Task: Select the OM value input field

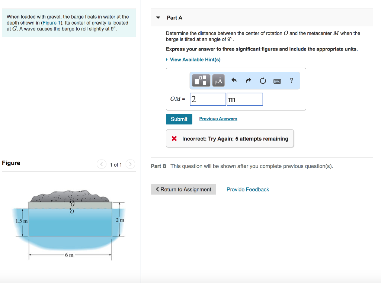Action: pos(208,99)
